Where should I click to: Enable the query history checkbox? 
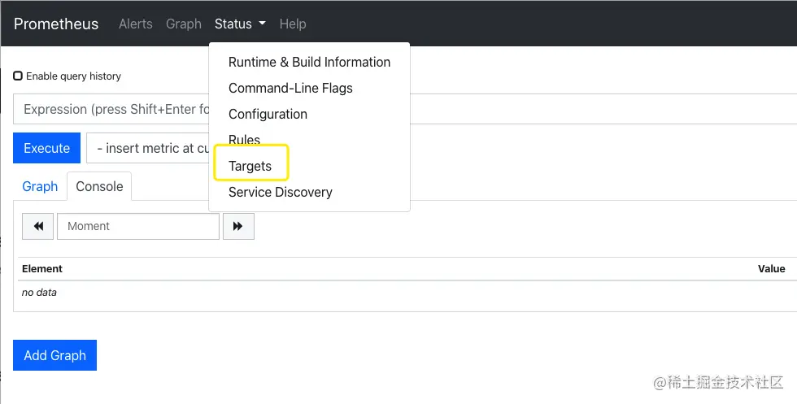[x=18, y=76]
